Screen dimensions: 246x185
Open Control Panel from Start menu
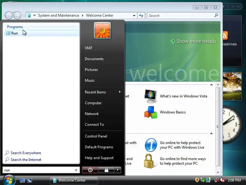96,136
